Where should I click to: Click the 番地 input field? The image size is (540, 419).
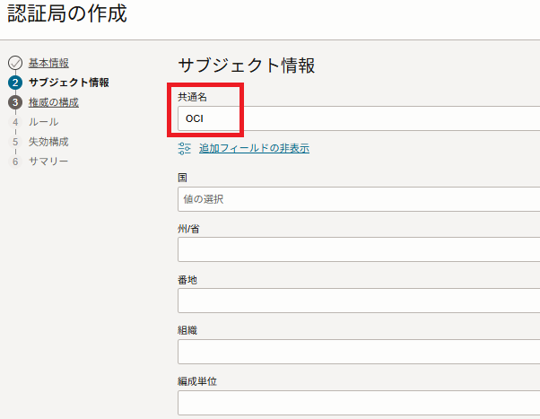359,301
